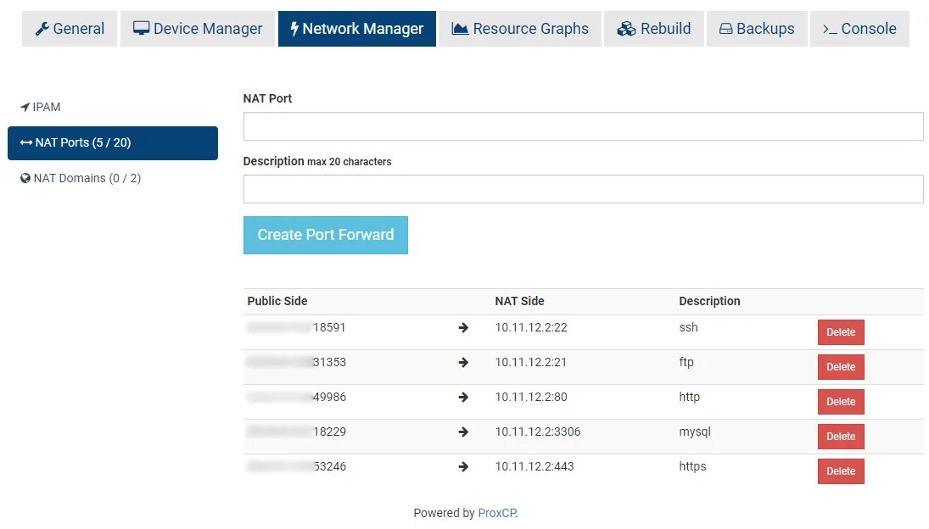The image size is (929, 529).
Task: Click into the Description text field
Action: pyautogui.click(x=583, y=189)
